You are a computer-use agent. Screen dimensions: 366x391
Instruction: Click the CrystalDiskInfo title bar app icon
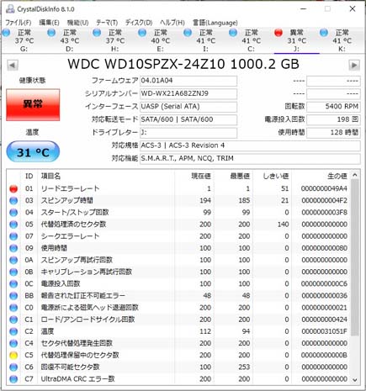[x=10, y=9]
